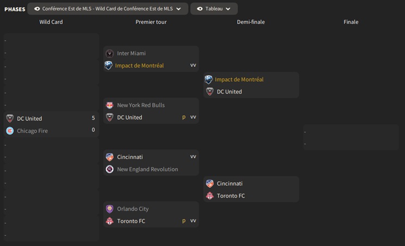Viewport: 405px width, 246px height.
Task: Select the Finale column header
Action: (x=351, y=22)
